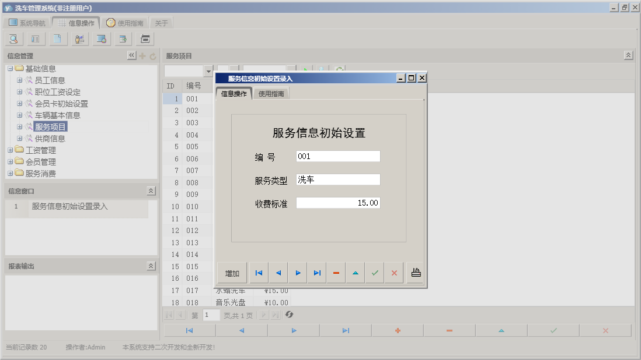Click the monitor with globe toolbar icon
Image resolution: width=641 pixels, height=360 pixels.
[x=102, y=39]
